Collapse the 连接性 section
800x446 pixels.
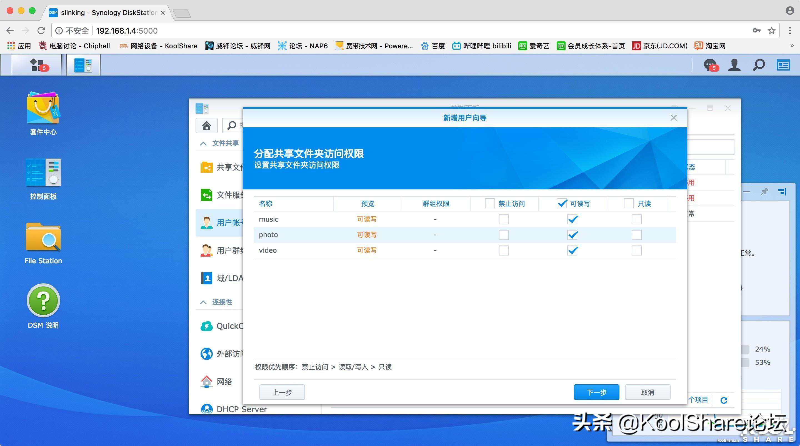tap(203, 302)
